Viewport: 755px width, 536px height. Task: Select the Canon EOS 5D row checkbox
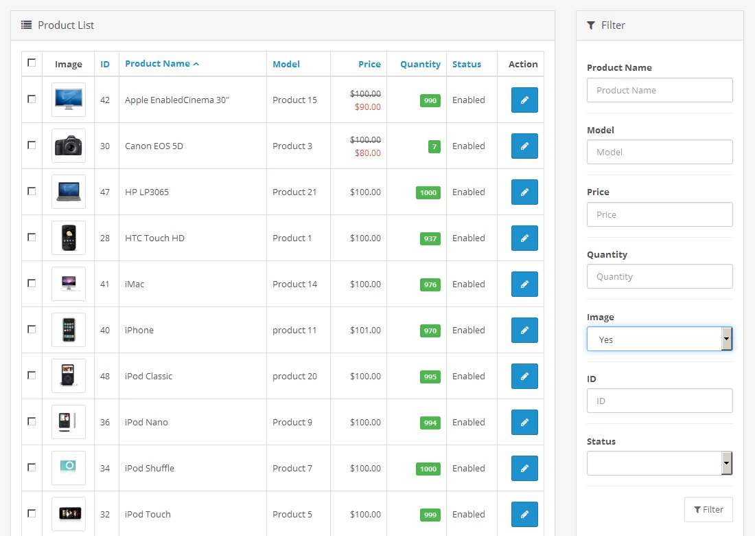click(x=32, y=145)
